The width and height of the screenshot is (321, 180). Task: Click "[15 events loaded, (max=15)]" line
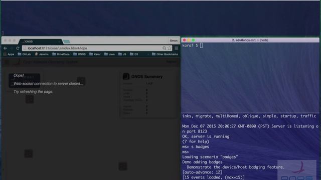click(x=213, y=177)
